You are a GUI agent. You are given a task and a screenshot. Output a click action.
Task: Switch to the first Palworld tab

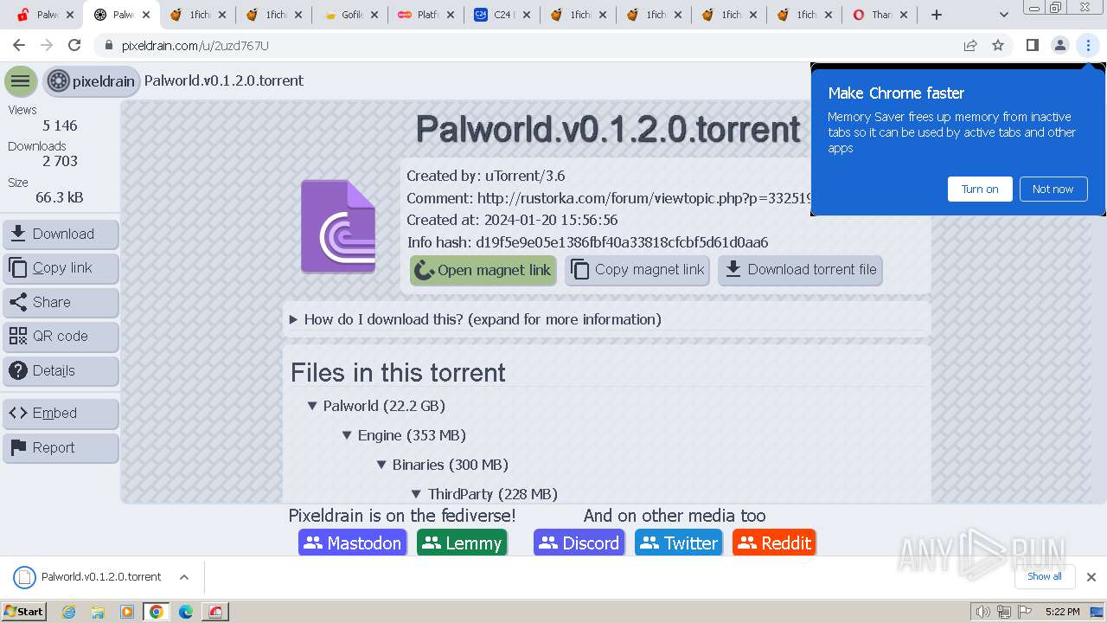[43, 15]
